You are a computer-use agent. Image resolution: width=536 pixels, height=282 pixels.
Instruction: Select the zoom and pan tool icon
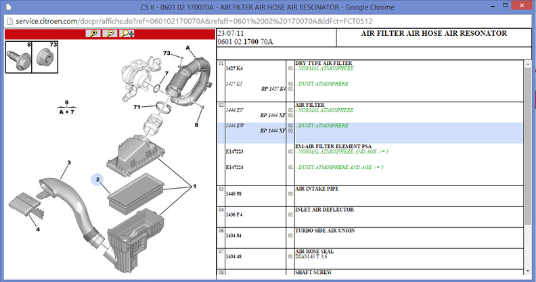(x=127, y=33)
